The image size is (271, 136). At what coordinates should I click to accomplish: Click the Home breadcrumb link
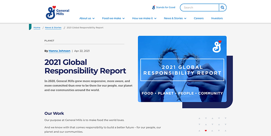pyautogui.click(x=37, y=28)
